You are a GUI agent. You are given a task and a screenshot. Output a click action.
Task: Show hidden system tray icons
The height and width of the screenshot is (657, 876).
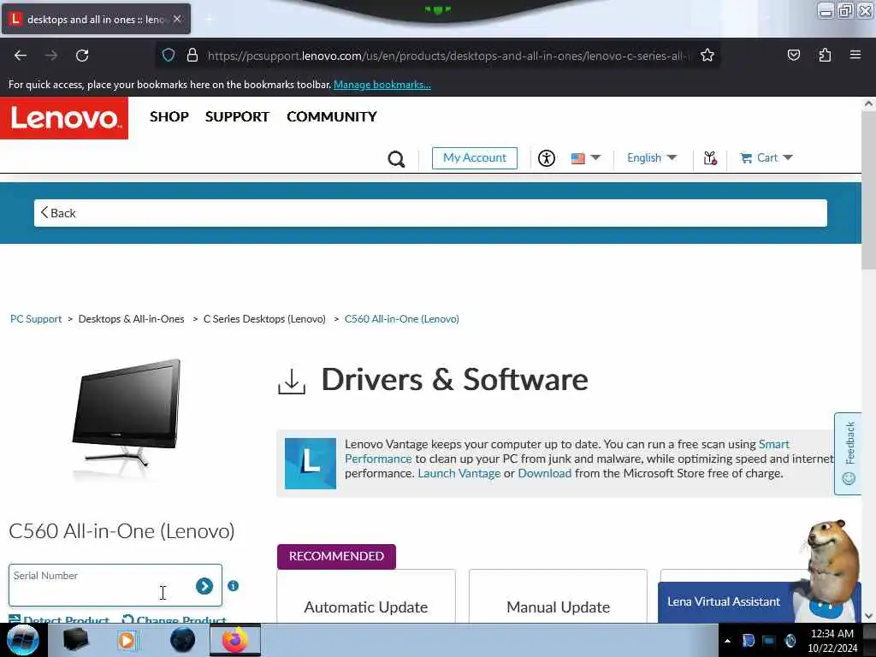[727, 641]
